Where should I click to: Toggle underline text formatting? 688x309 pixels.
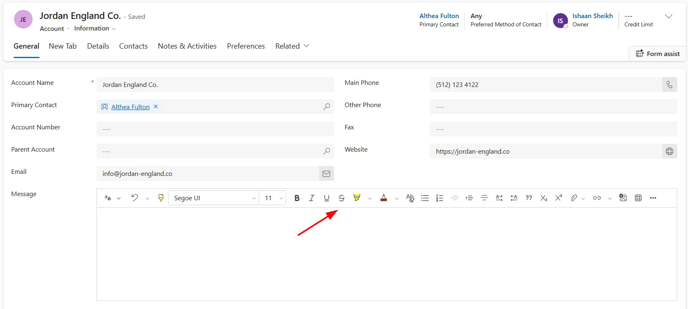[327, 198]
